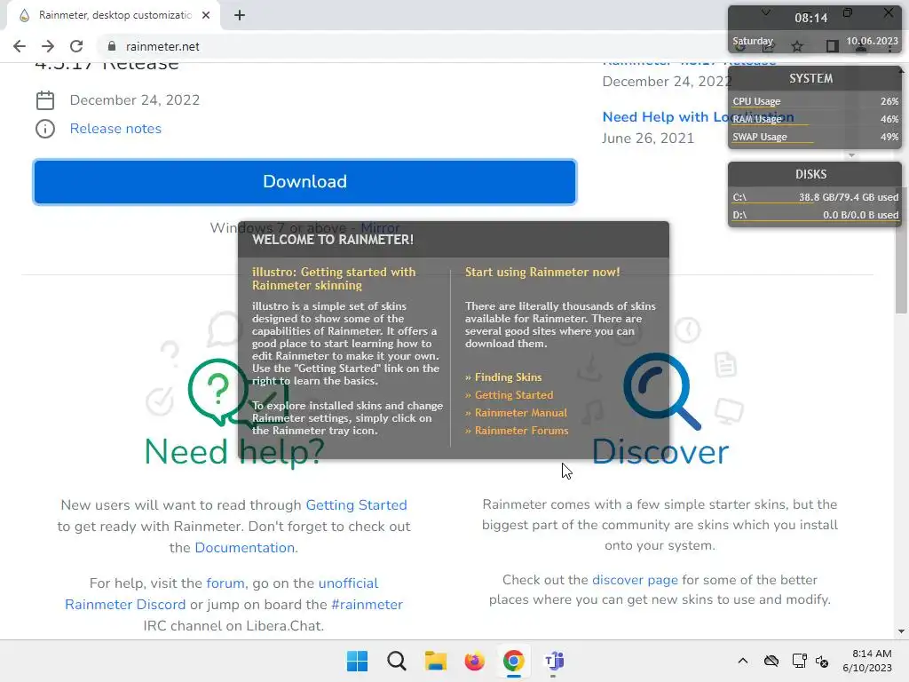Click the page scrollbar down arrow
This screenshot has width=909, height=682.
click(x=901, y=631)
